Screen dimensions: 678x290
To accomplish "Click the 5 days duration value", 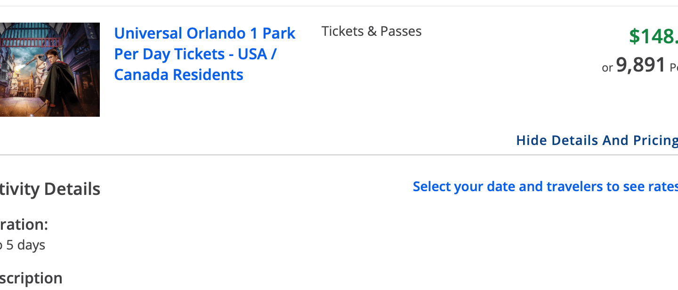I will [25, 245].
